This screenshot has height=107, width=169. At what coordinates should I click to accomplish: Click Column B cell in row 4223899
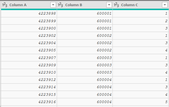(85, 21)
